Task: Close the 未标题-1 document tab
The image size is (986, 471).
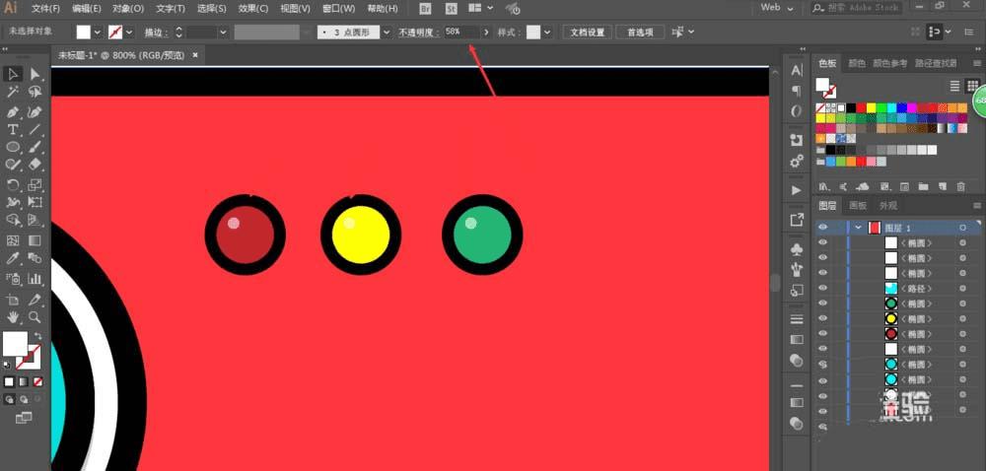Action: 195,55
